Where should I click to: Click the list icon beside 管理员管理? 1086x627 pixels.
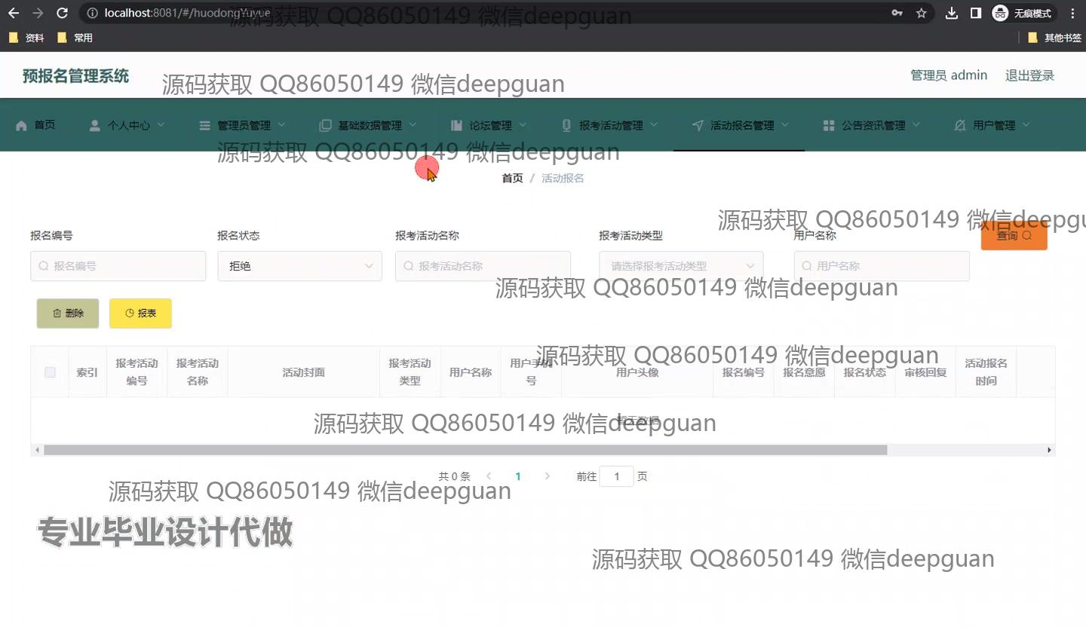204,126
